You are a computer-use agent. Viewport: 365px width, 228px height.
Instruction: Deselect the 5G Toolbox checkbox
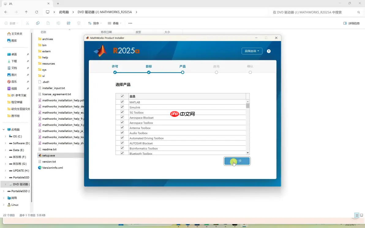pyautogui.click(x=122, y=112)
